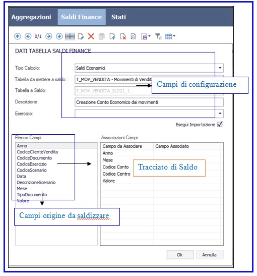Image resolution: width=257 pixels, height=276 pixels.
Task: Select CodiceClienteVendita in Elenco Campi
Action: pyautogui.click(x=37, y=152)
